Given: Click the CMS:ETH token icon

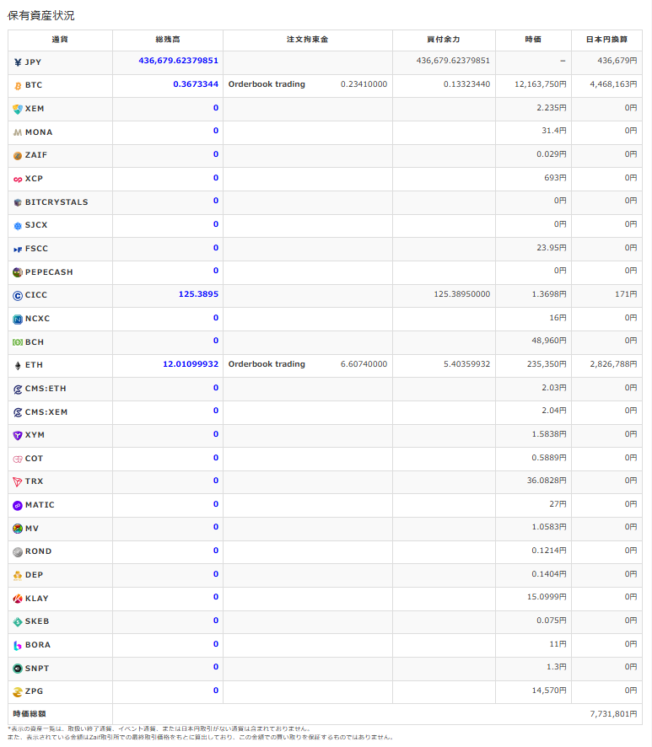Looking at the screenshot, I should 18,390.
